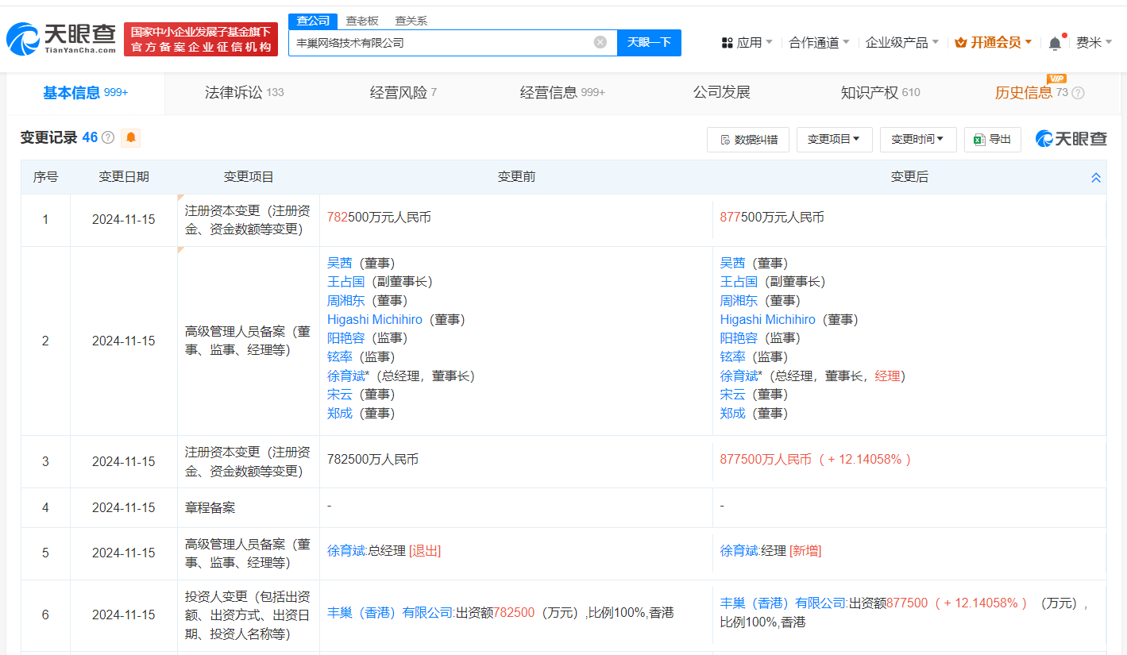Click 吴茜 link in 变更前 column
This screenshot has width=1127, height=655.
(340, 263)
